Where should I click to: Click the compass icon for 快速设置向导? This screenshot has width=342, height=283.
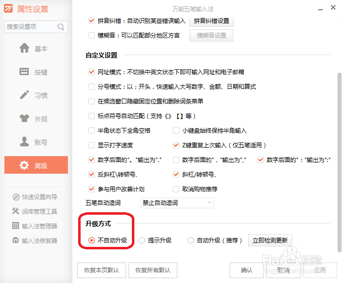coord(16,197)
